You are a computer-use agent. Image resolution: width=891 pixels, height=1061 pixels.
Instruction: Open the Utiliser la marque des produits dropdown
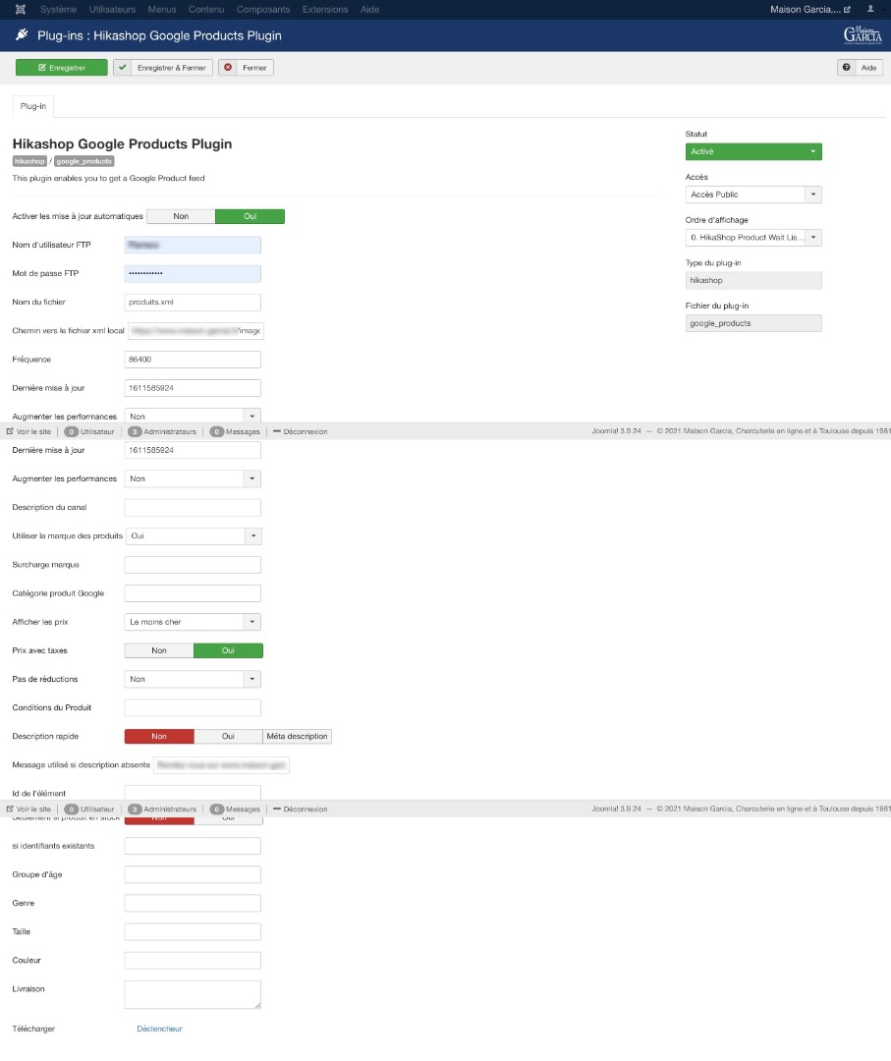[194, 536]
